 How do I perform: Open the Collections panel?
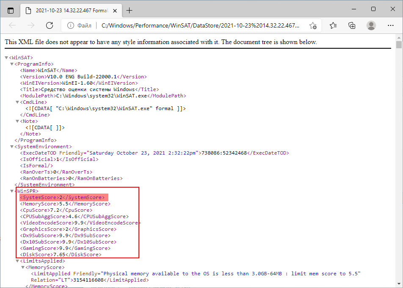(x=351, y=25)
